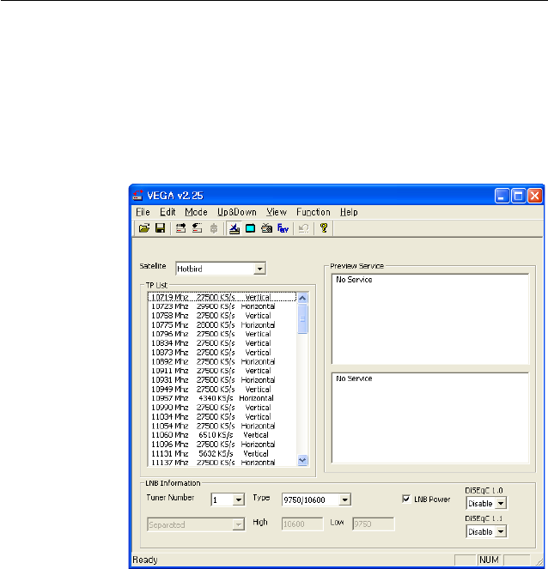Image resolution: width=548 pixels, height=569 pixels.
Task: Click the yellow question mark help icon
Action: click(324, 228)
